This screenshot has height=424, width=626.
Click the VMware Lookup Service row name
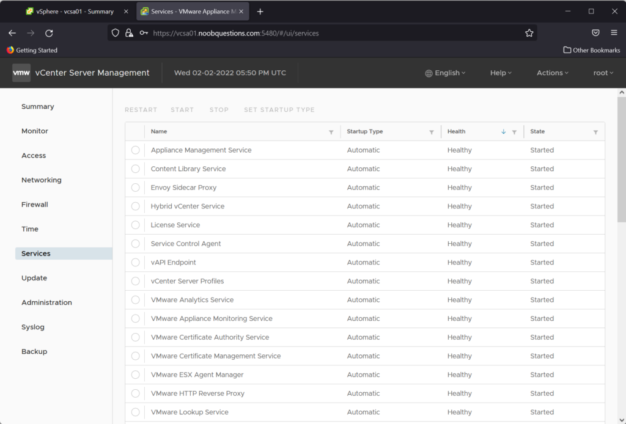tap(190, 412)
